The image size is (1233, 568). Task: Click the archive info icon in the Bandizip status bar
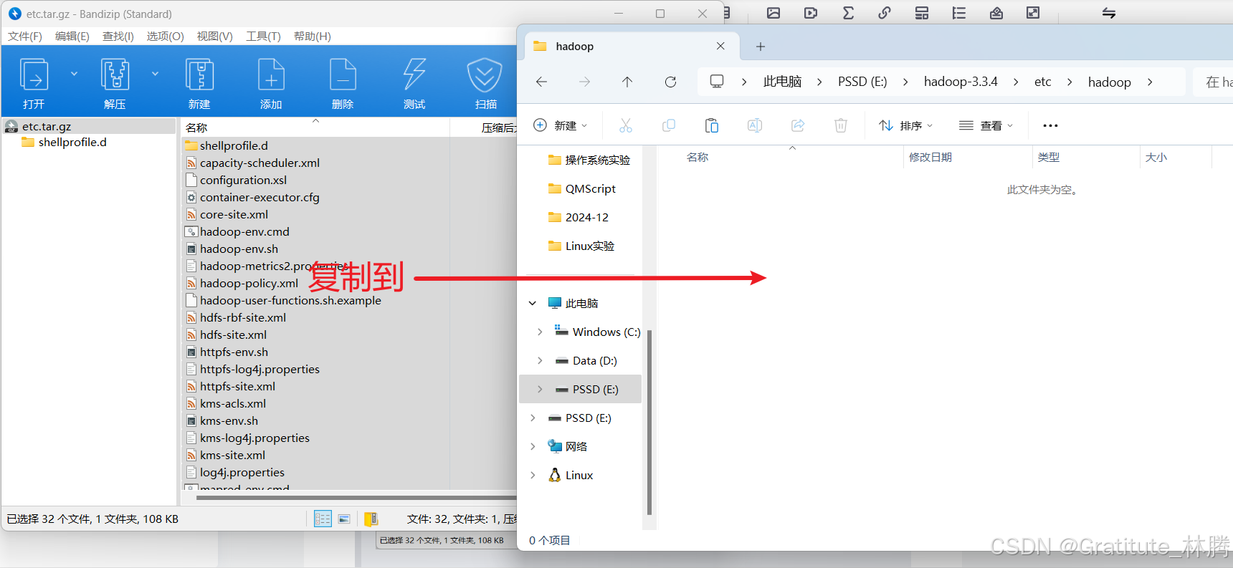371,519
